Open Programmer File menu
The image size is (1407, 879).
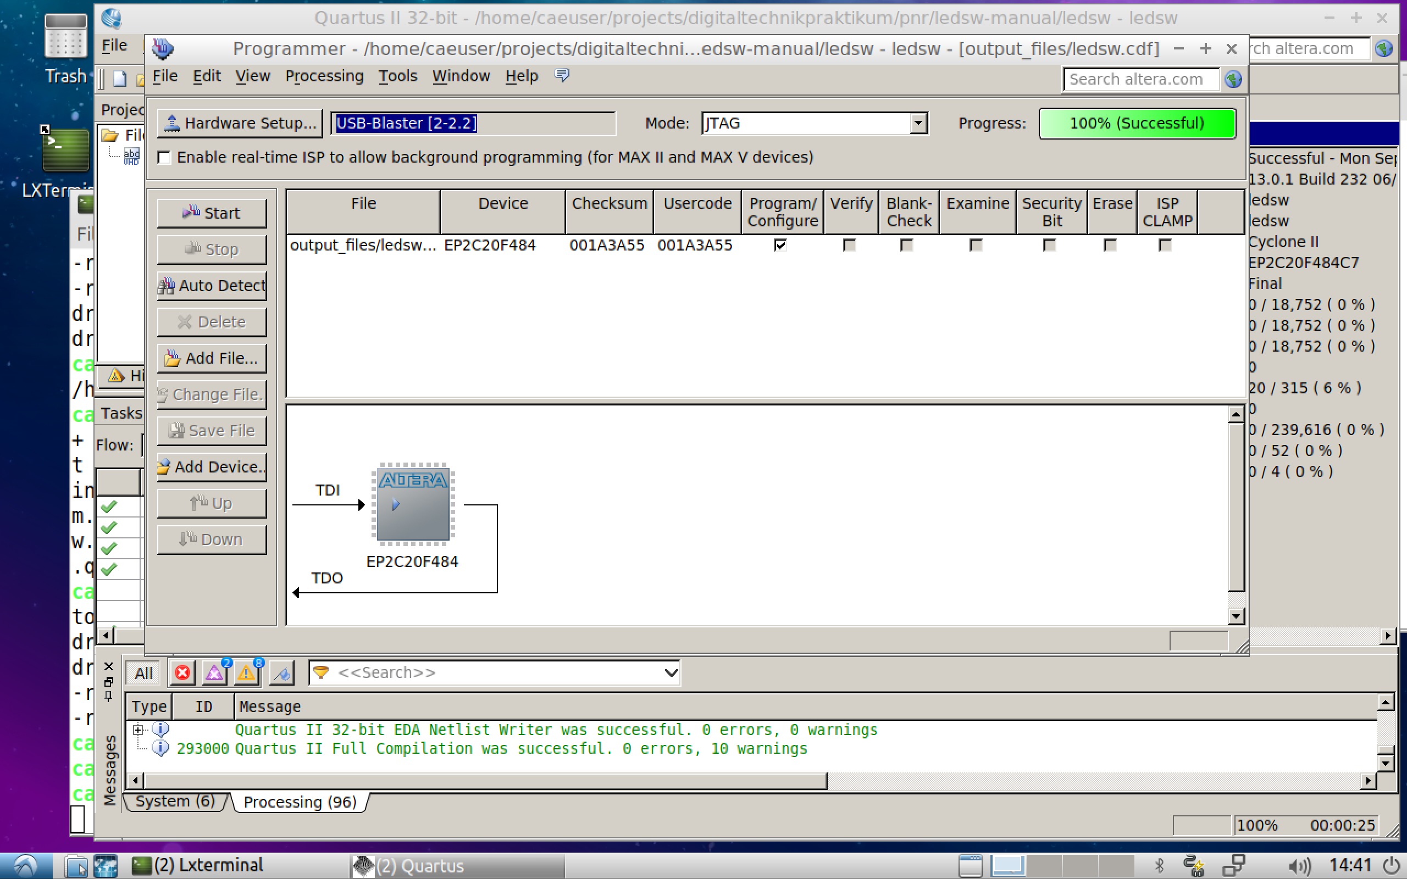click(165, 76)
